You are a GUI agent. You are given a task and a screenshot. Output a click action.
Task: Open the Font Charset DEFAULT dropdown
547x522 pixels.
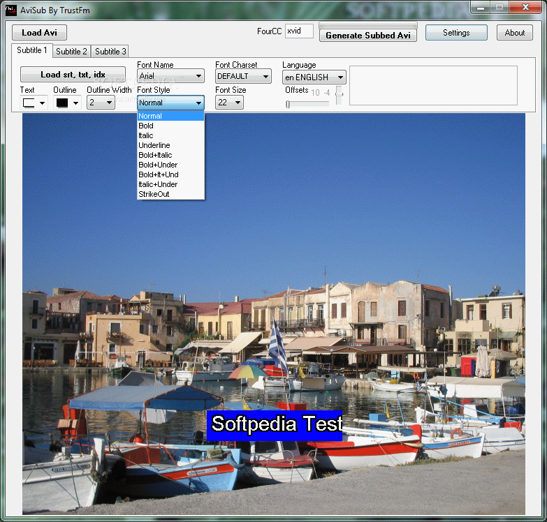point(243,76)
